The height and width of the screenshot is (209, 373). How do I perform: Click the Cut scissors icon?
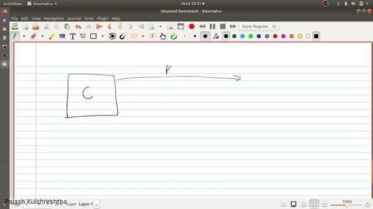(x=47, y=26)
